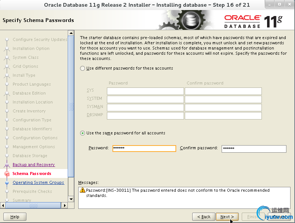Click the horizontal scrollbar thumb of steps
The height and width of the screenshot is (223, 295).
[33, 206]
